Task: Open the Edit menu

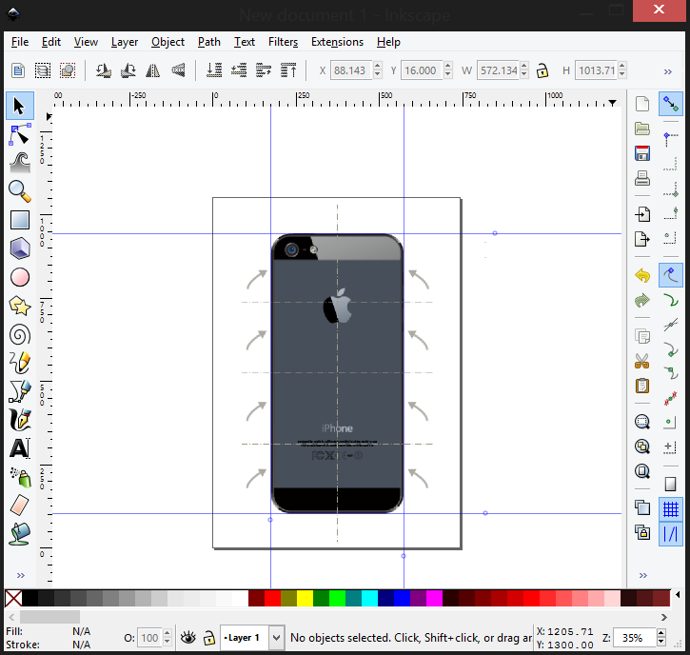Action: 51,42
